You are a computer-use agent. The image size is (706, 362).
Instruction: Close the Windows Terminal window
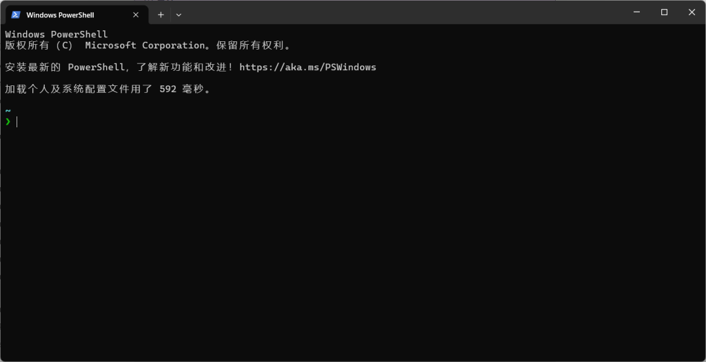click(692, 12)
